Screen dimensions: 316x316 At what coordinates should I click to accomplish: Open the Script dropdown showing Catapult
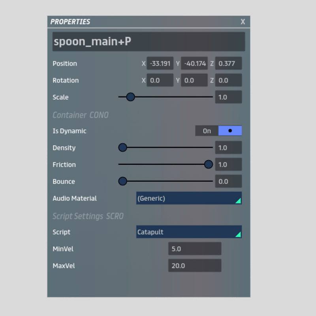pos(189,232)
